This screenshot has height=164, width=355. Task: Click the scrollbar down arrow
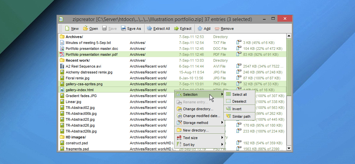[x=289, y=148]
